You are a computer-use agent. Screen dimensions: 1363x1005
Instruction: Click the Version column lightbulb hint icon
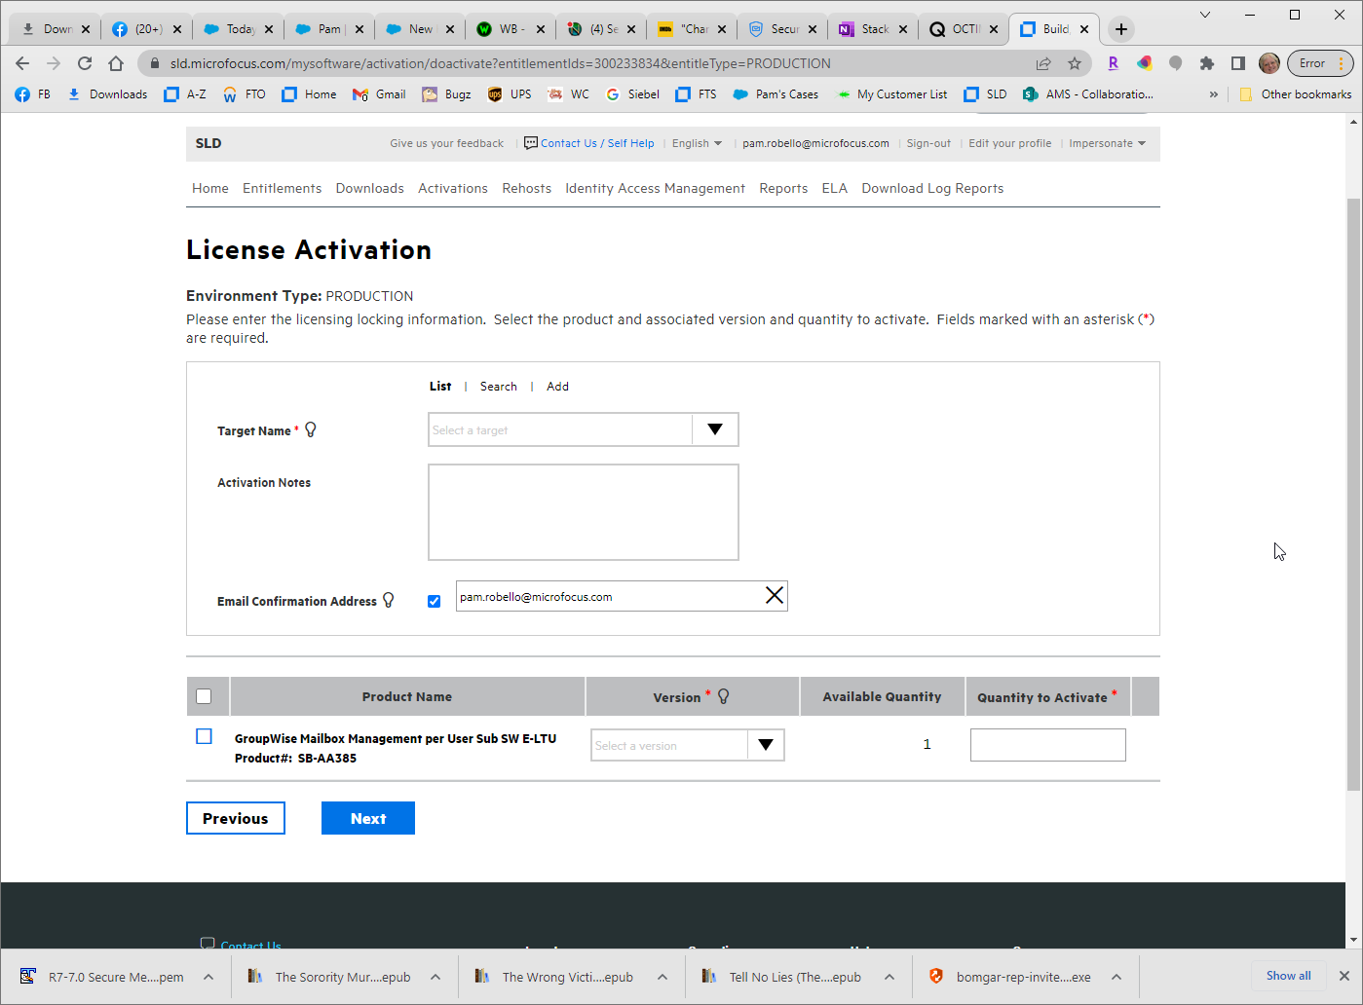[x=724, y=696]
